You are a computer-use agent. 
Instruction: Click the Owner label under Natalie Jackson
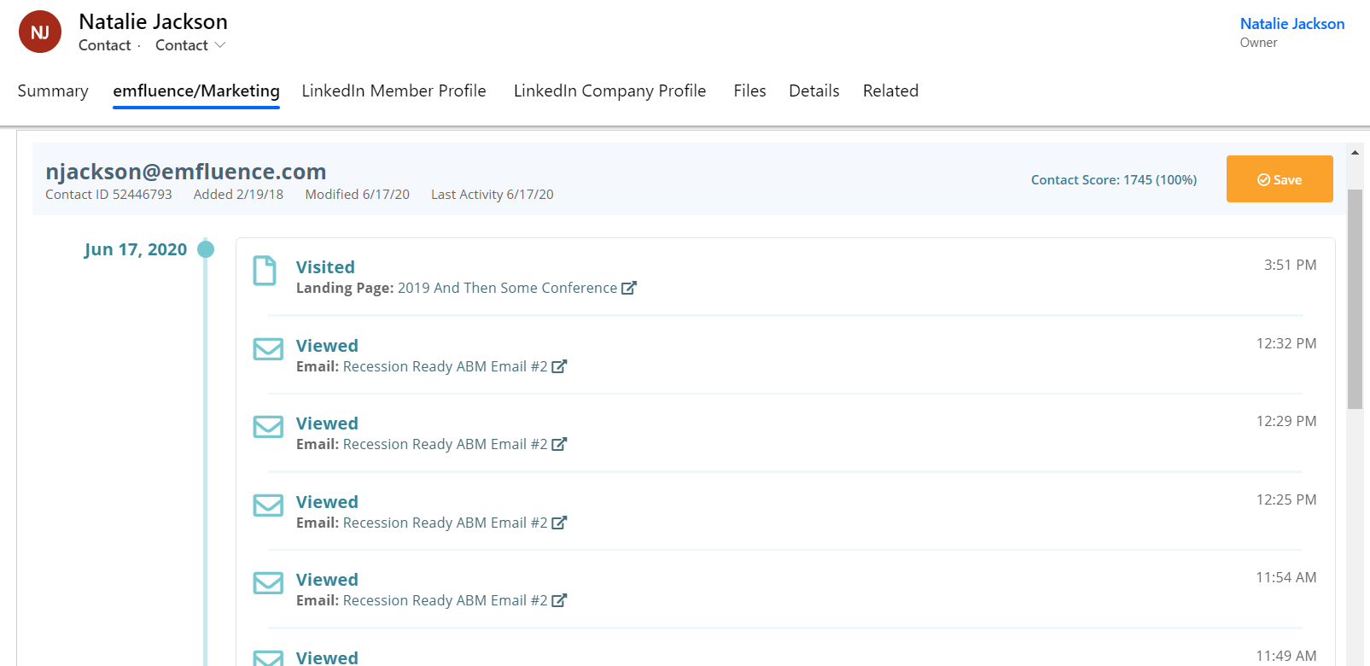pos(1258,43)
